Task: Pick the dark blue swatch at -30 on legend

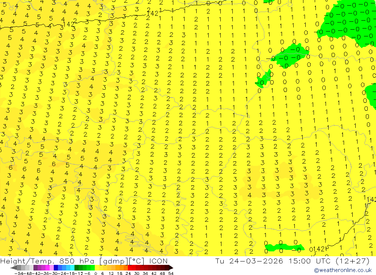Action: tap(56, 267)
